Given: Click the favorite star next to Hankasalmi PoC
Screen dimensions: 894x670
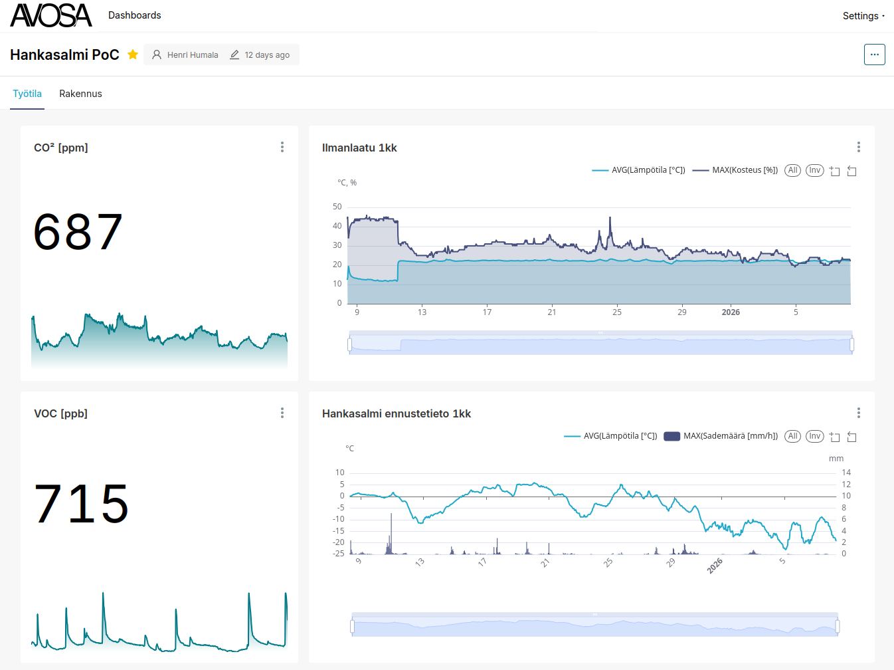Looking at the screenshot, I should tap(133, 55).
